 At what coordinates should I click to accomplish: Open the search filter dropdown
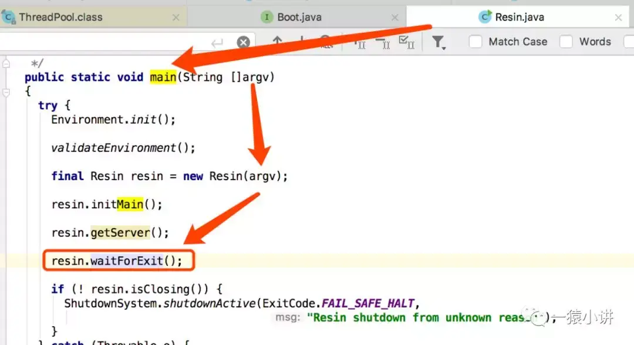(x=439, y=42)
